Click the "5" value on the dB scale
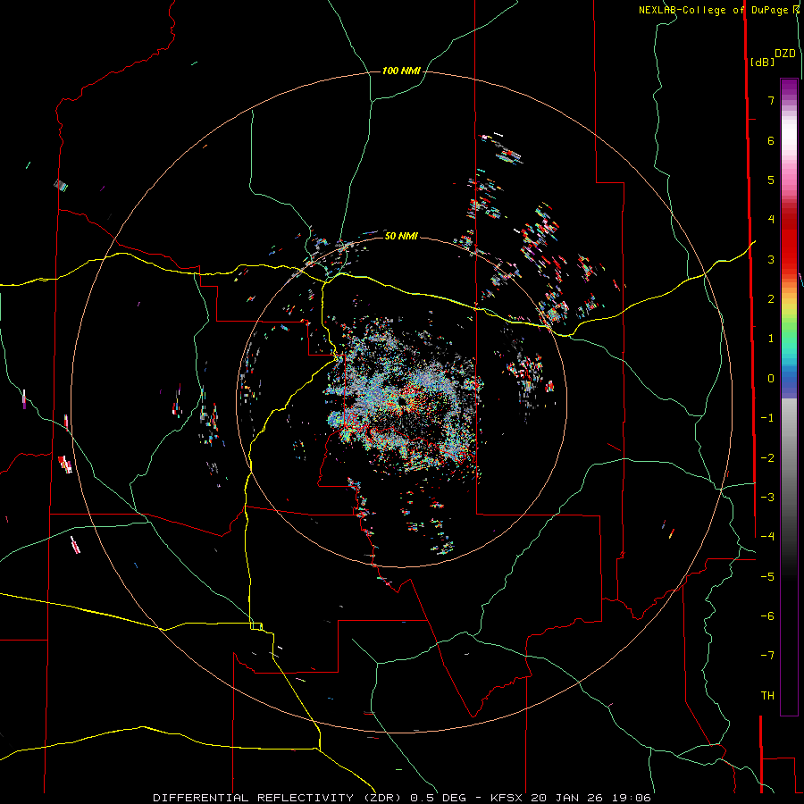 coord(771,180)
